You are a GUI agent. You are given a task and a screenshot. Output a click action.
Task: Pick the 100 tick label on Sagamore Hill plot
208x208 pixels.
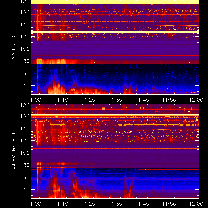click(25, 153)
